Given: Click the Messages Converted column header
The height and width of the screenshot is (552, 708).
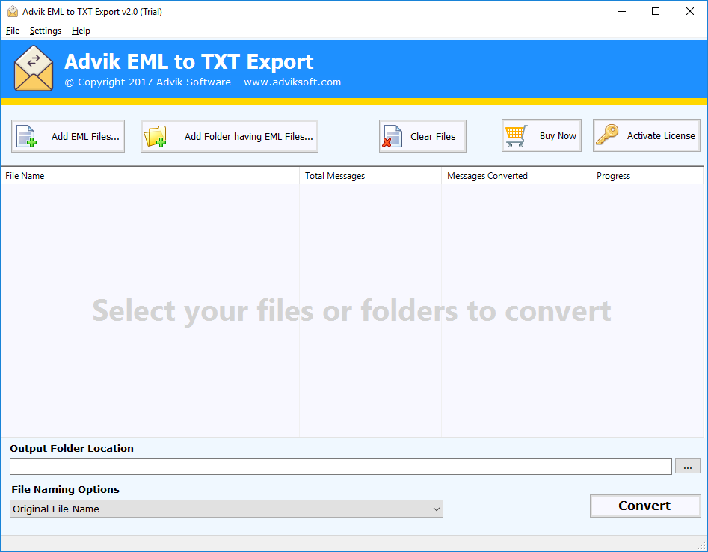Looking at the screenshot, I should 516,176.
